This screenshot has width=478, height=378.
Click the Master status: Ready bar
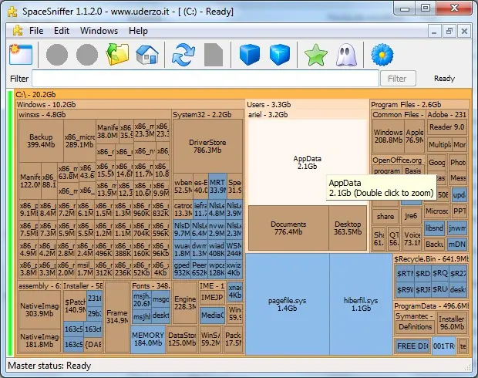(238, 365)
